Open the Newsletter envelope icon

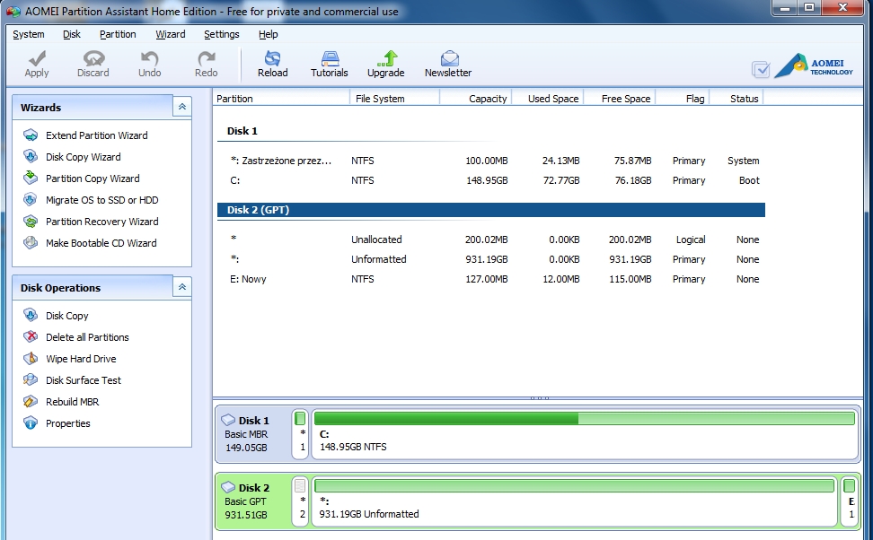449,58
